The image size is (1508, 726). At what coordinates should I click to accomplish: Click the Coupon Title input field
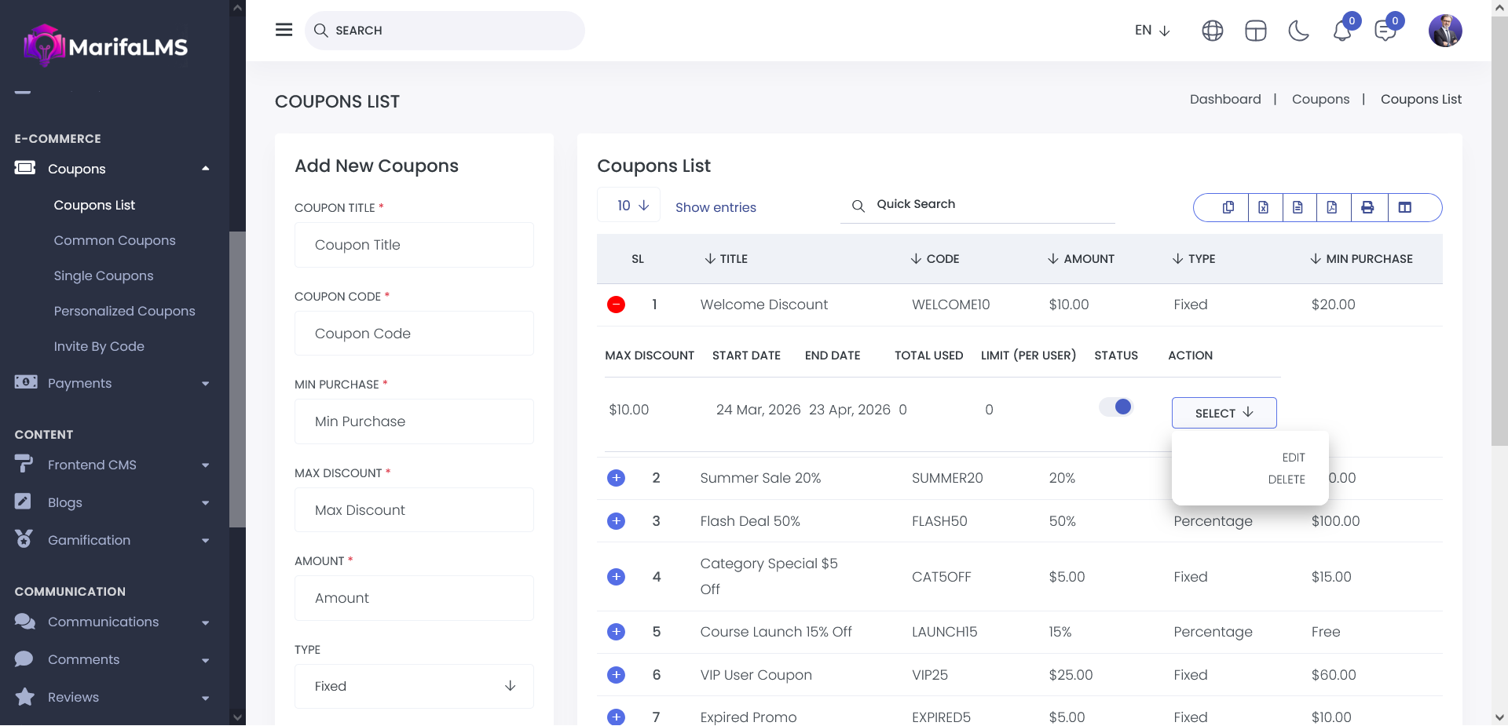(x=414, y=245)
